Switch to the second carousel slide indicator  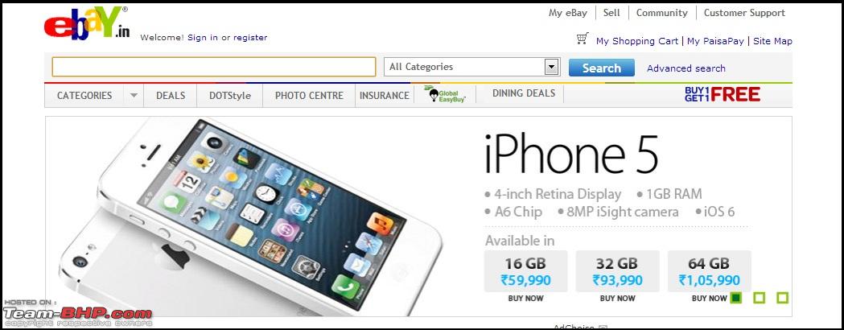(x=760, y=298)
